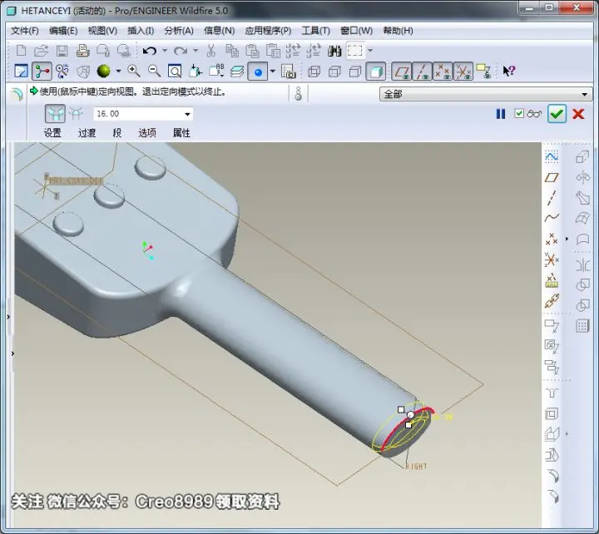The height and width of the screenshot is (534, 599).
Task: Open the binoculars search tool
Action: (x=334, y=51)
